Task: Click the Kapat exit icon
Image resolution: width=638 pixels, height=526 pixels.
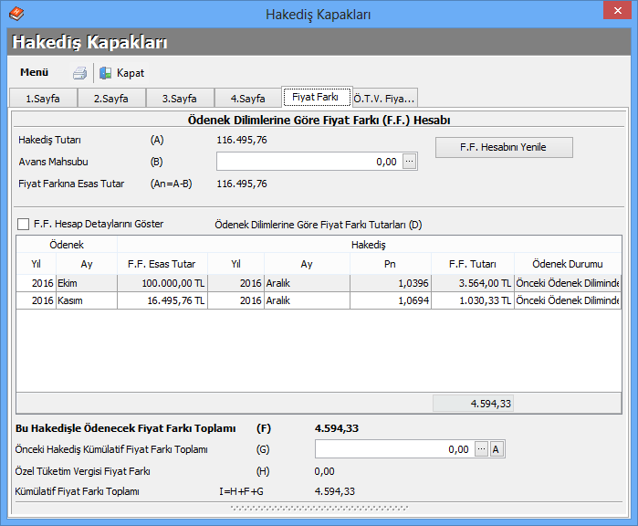Action: pyautogui.click(x=106, y=73)
